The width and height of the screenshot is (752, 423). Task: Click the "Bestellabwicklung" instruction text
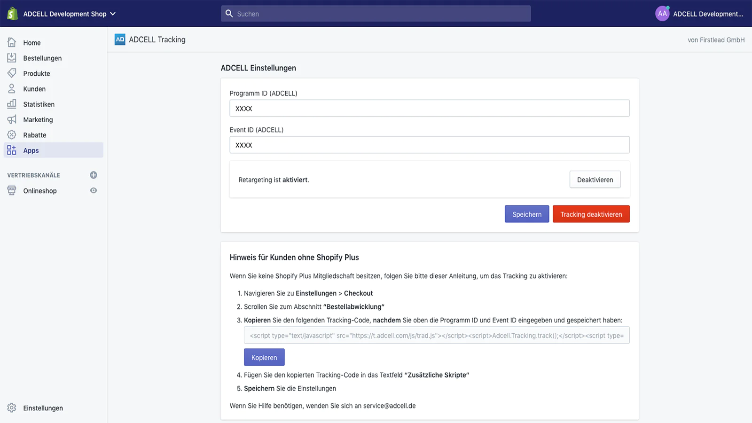click(x=354, y=307)
